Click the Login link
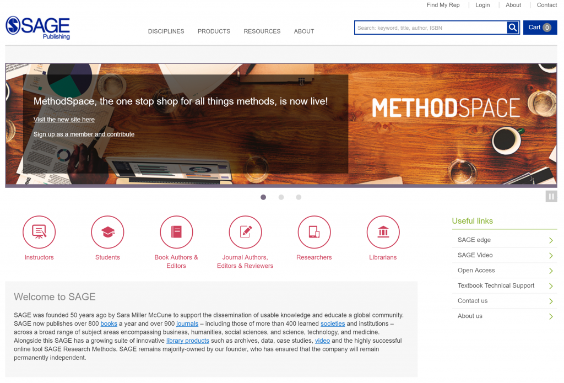564x383 pixels. [482, 5]
